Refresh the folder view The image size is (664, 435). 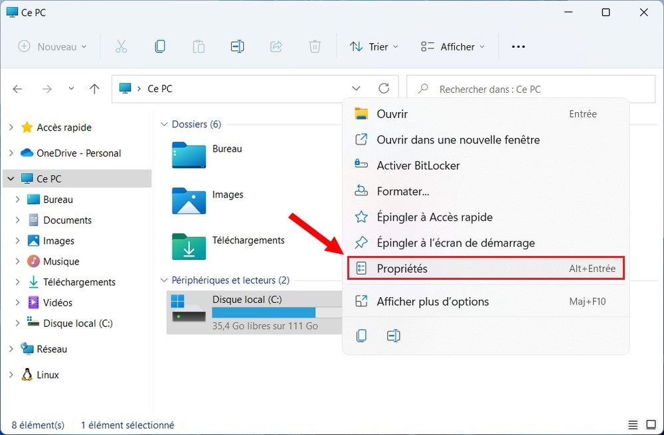[x=385, y=88]
